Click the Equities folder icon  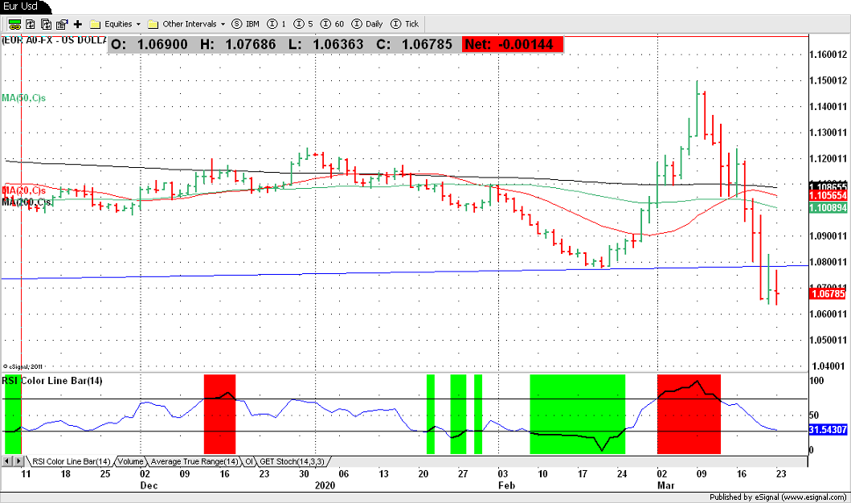pos(96,24)
